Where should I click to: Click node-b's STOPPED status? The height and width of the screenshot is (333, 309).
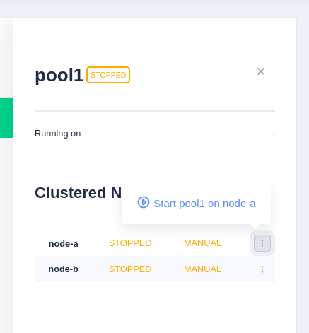(130, 269)
